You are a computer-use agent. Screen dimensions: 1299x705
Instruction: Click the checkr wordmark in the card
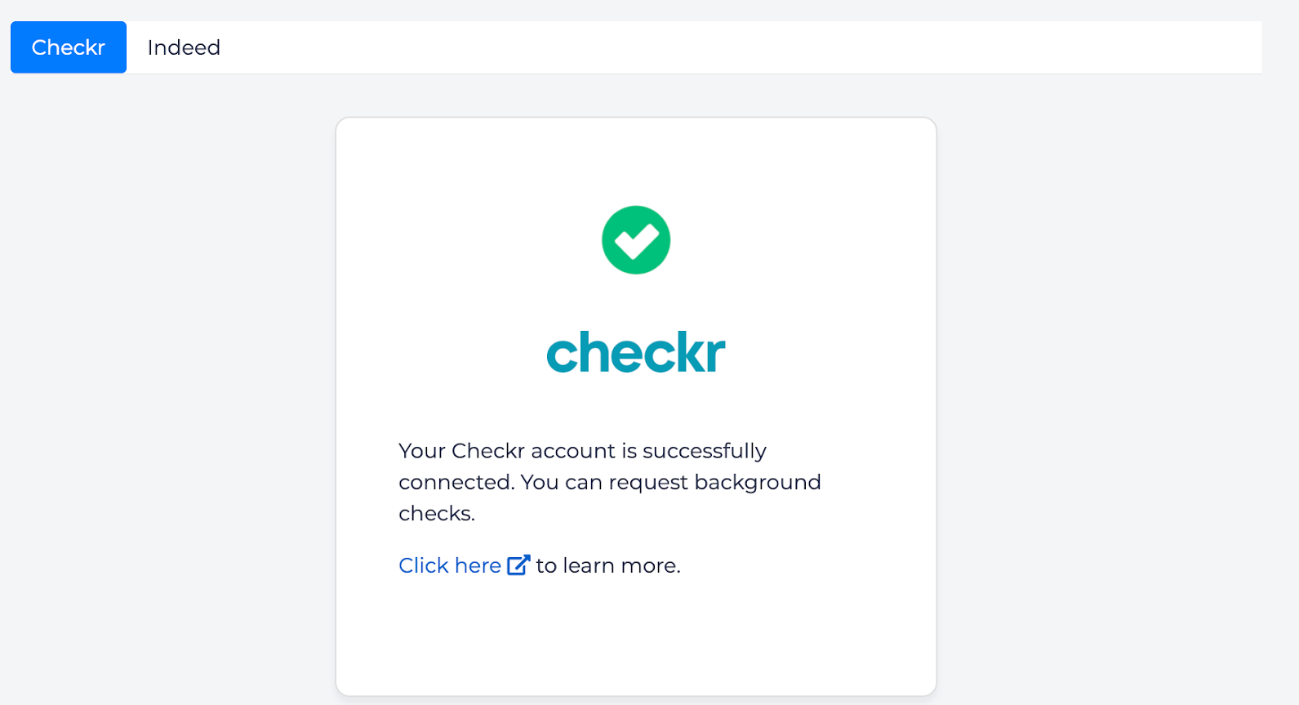636,351
